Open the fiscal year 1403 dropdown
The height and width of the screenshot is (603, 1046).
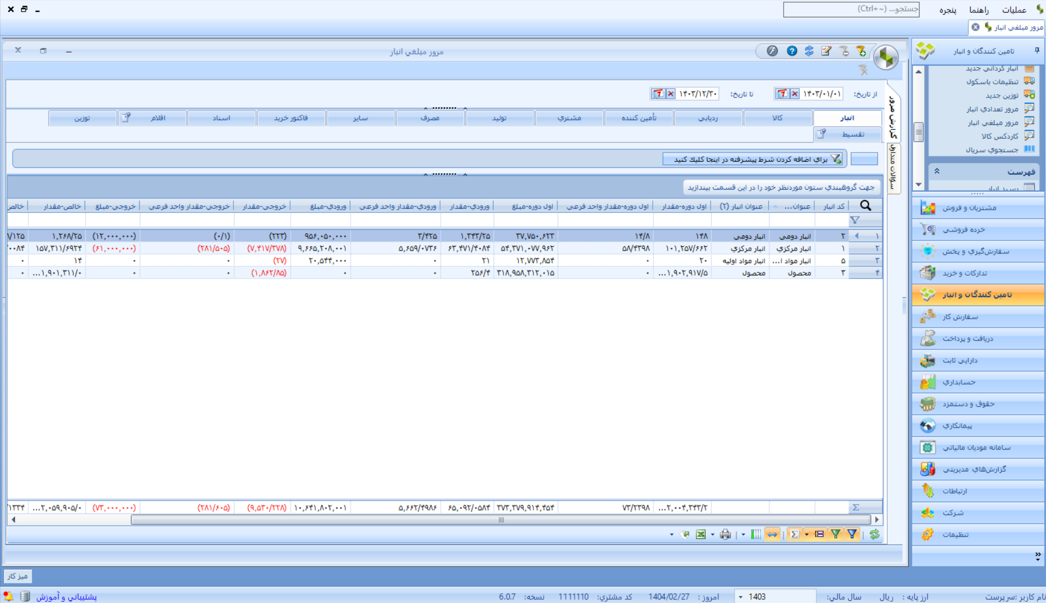pos(741,597)
